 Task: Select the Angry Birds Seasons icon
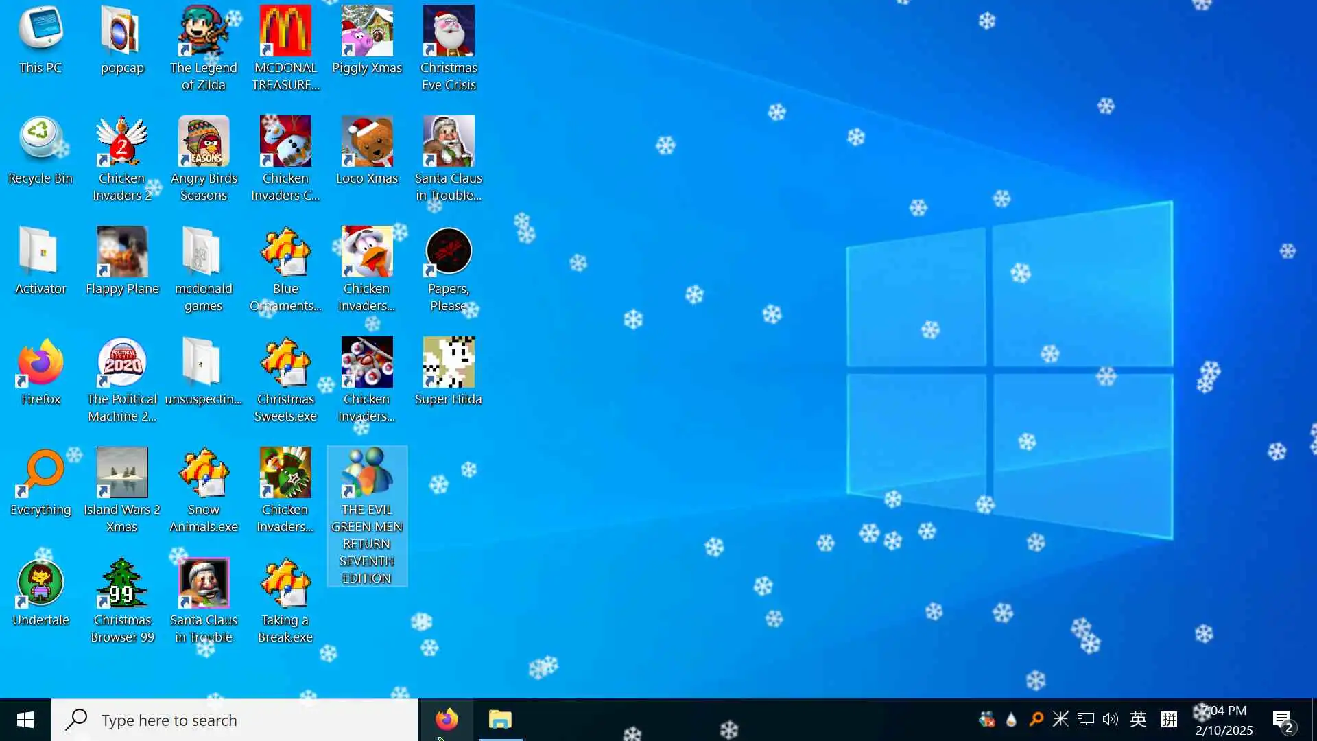[204, 141]
